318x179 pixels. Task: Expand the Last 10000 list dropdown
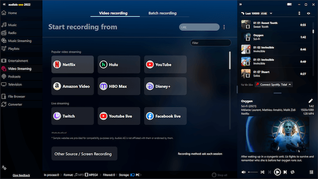pos(271,13)
